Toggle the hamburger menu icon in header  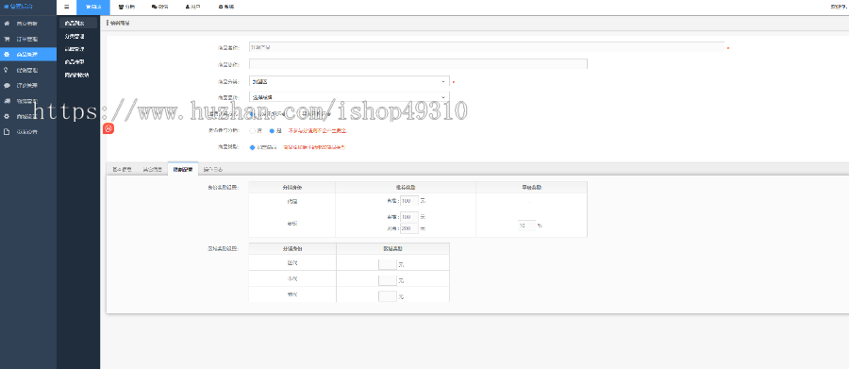[66, 7]
